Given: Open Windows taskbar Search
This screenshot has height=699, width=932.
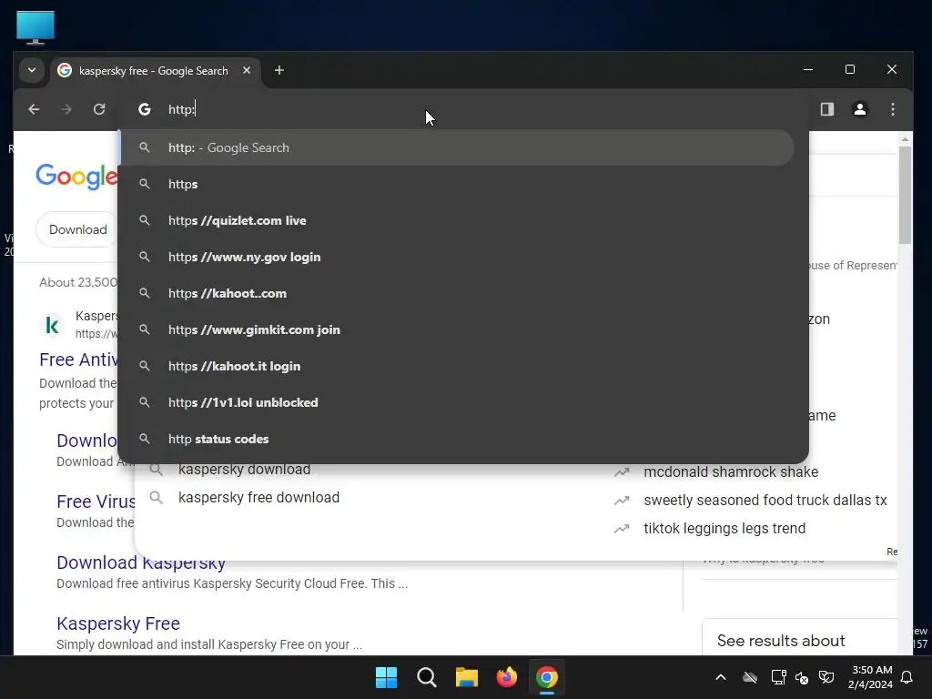Looking at the screenshot, I should 427,677.
